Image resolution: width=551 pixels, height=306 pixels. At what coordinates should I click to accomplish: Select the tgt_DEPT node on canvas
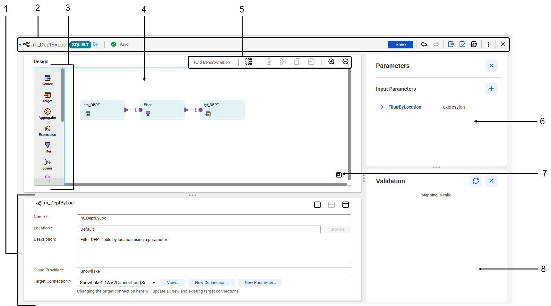pos(222,110)
